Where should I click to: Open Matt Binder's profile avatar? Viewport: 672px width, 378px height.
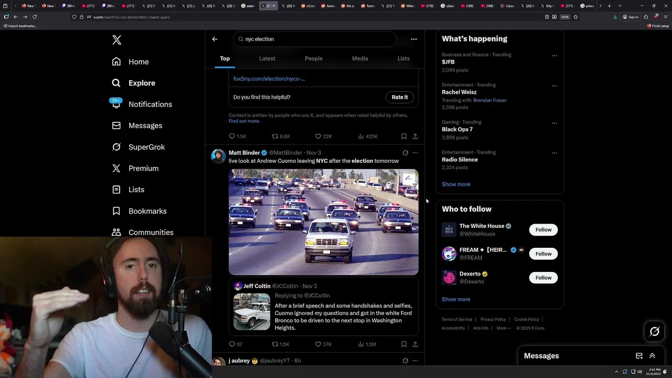click(x=218, y=156)
